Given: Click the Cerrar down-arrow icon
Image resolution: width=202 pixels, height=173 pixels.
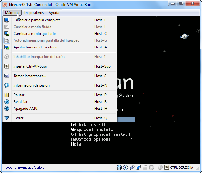Looking at the screenshot, I should coord(7,118).
